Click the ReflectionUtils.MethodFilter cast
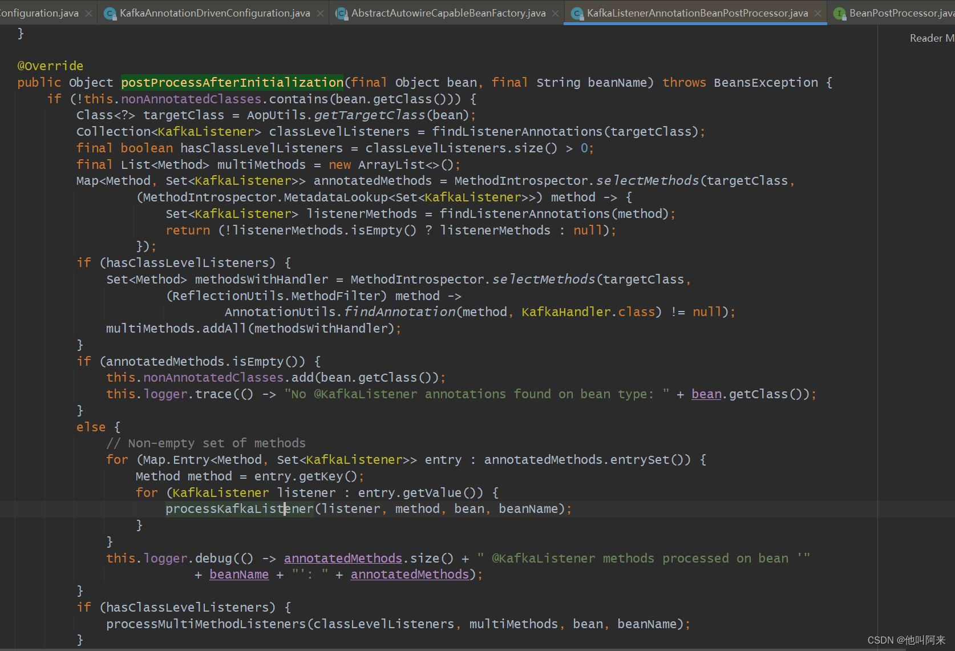Image resolution: width=955 pixels, height=651 pixels. click(277, 296)
